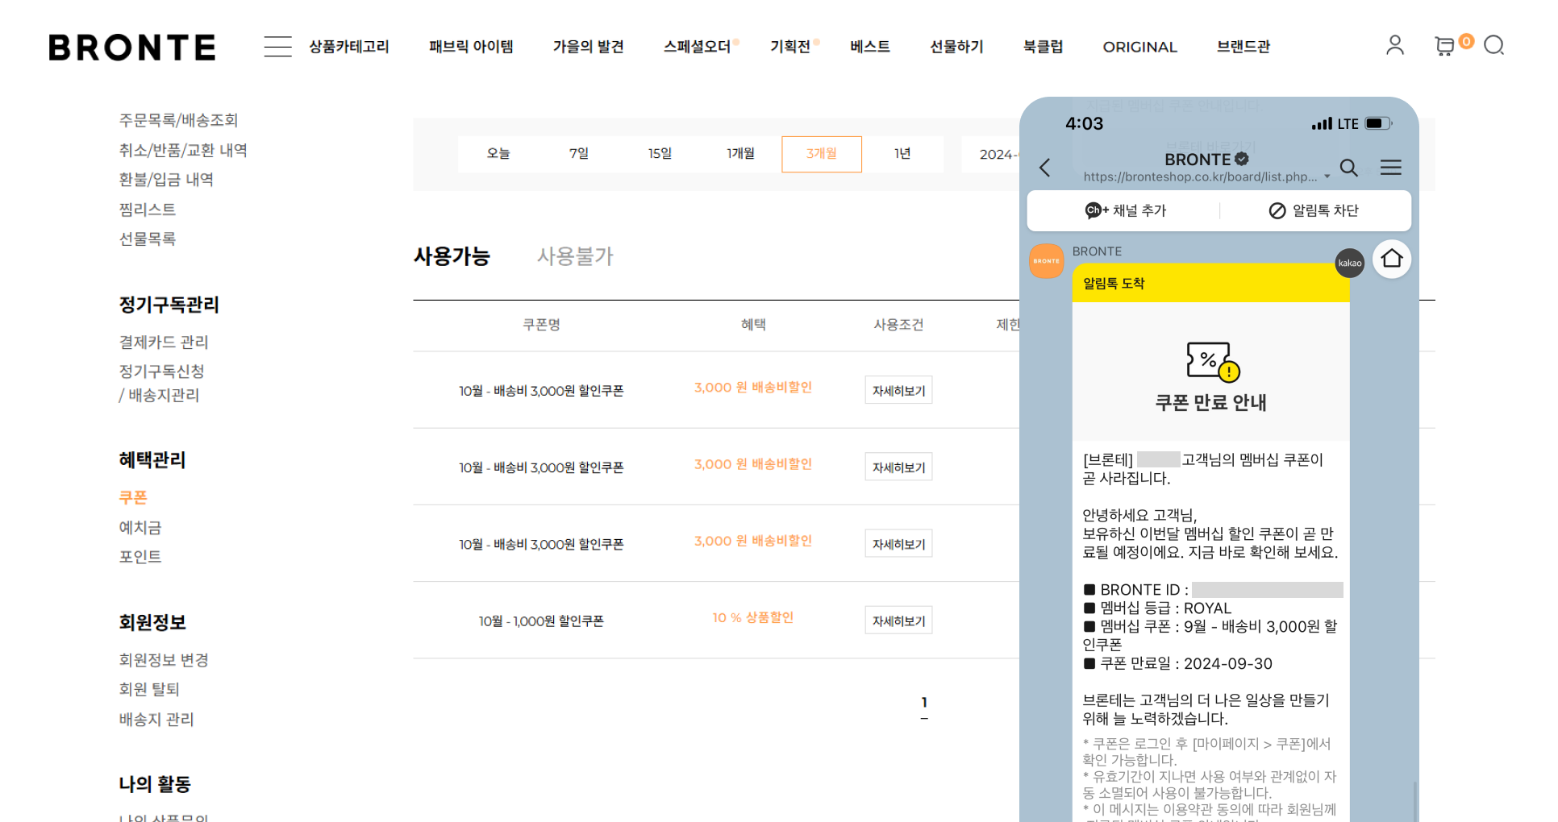The width and height of the screenshot is (1558, 822).
Task: Switch to the 사용불가 coupon tab
Action: click(575, 256)
